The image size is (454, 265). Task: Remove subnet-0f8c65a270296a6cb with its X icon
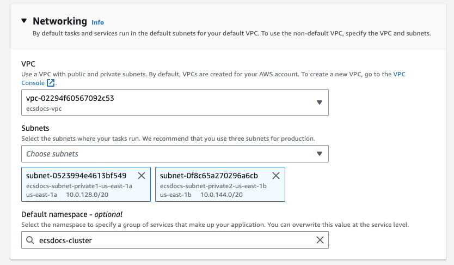[275, 176]
